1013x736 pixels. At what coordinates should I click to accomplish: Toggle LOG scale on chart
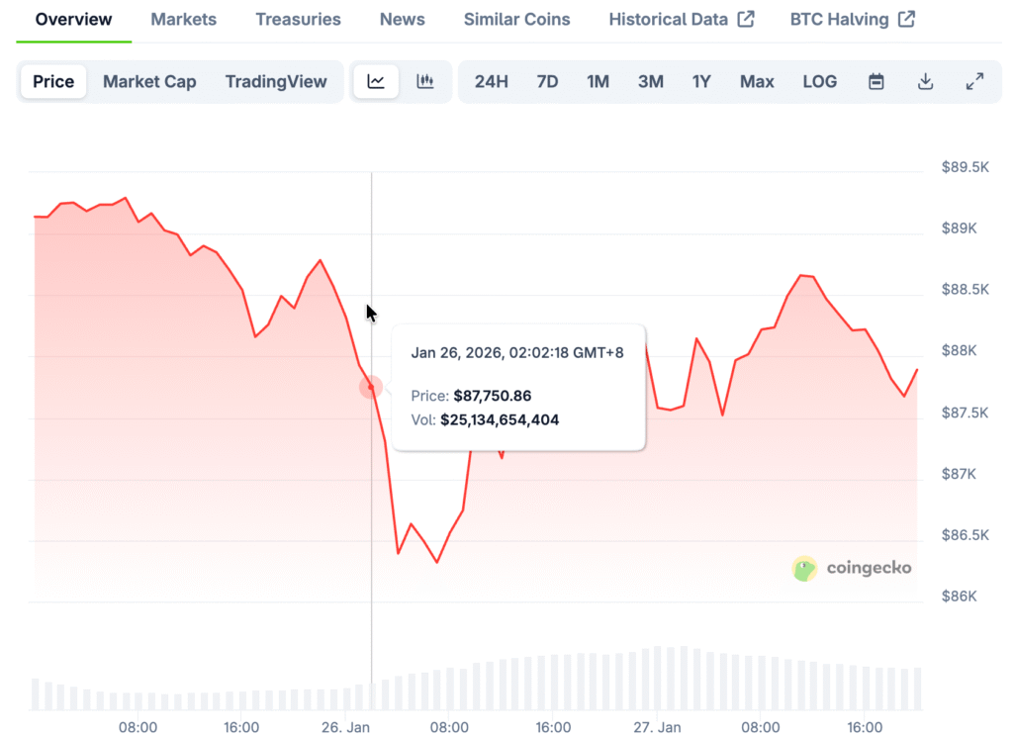point(819,82)
